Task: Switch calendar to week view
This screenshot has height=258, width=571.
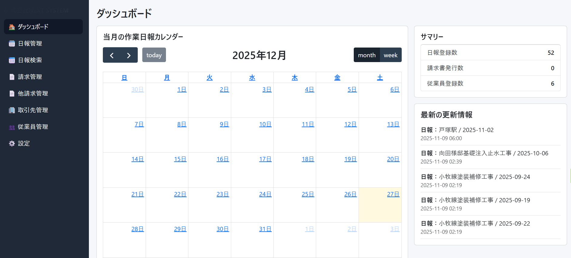Action: (x=390, y=55)
